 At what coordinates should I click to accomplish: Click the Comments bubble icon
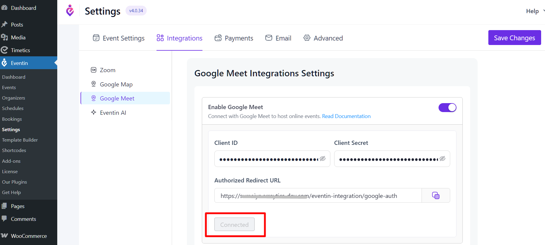coord(4,219)
